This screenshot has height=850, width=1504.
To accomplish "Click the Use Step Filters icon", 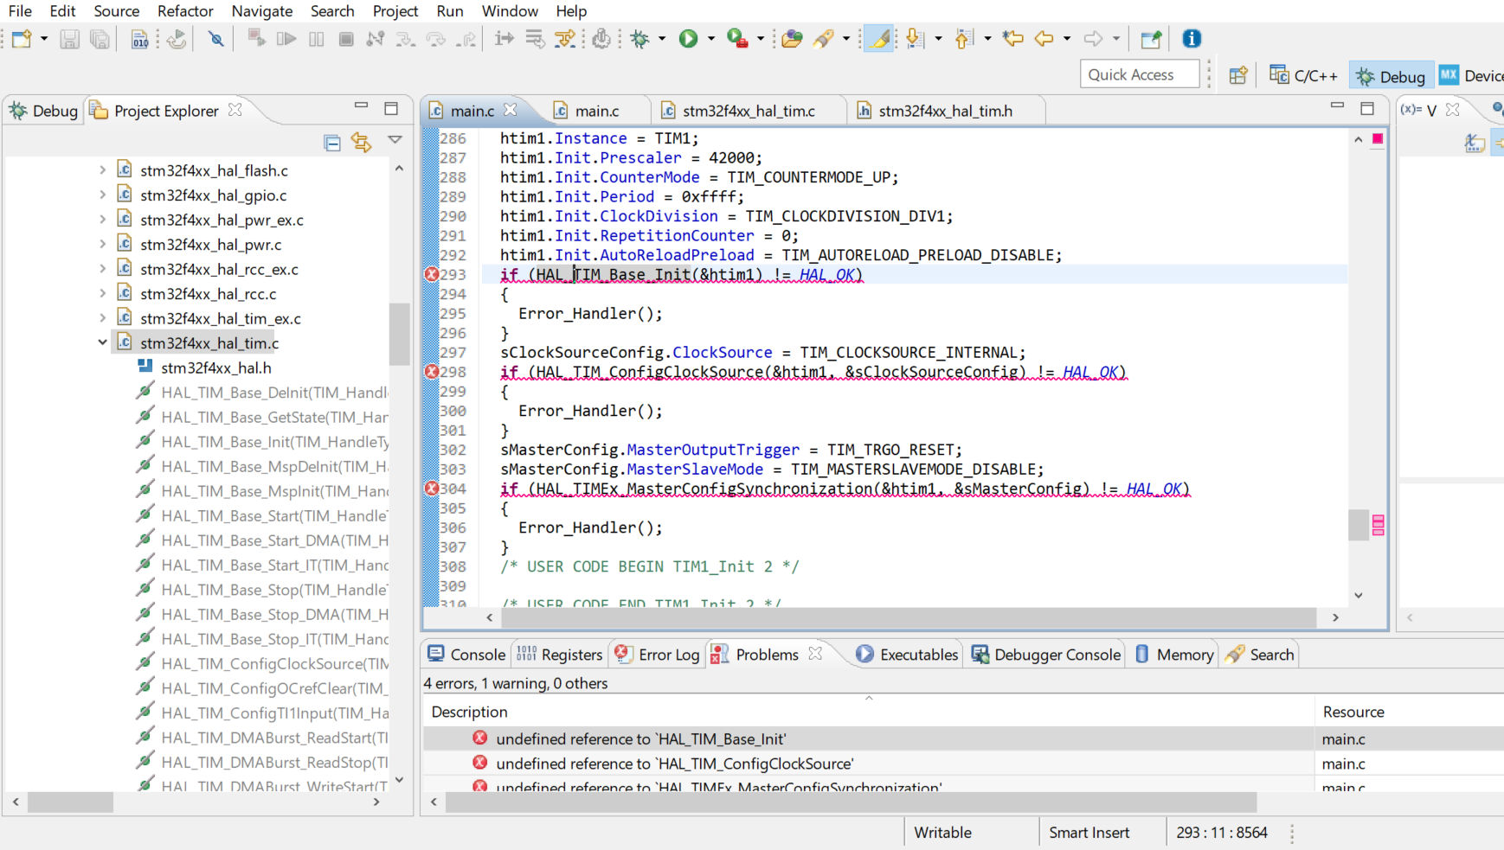I will coord(565,39).
